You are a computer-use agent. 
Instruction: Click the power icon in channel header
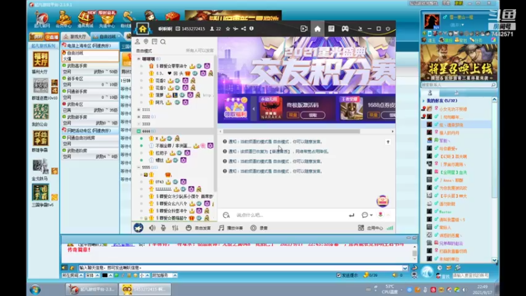coord(388,29)
